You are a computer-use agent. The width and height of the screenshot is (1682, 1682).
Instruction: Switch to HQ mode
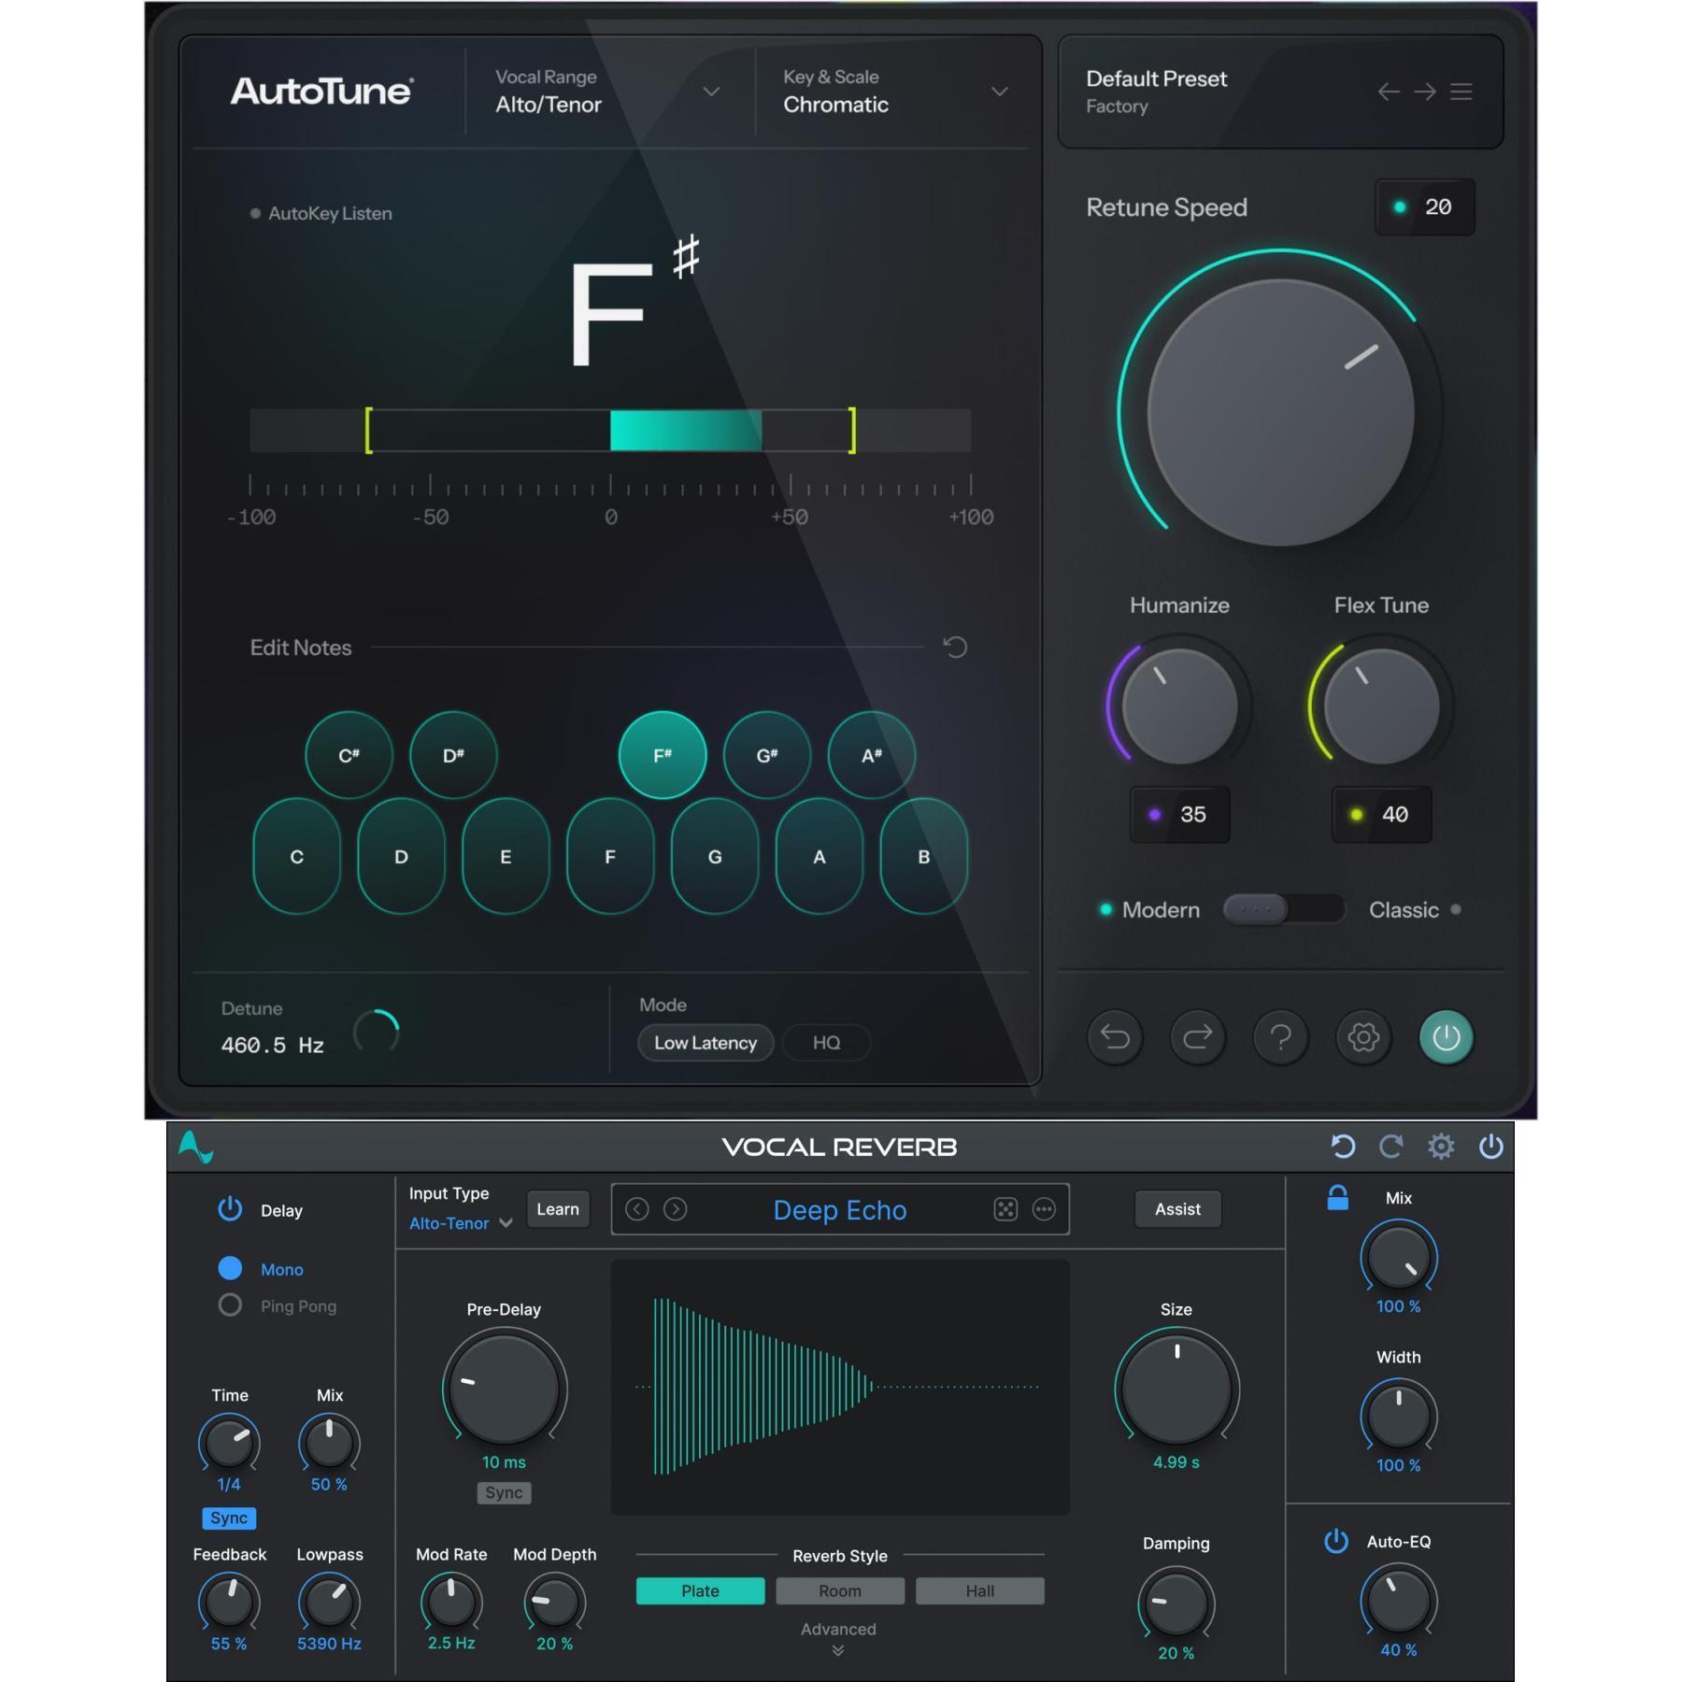tap(826, 1043)
